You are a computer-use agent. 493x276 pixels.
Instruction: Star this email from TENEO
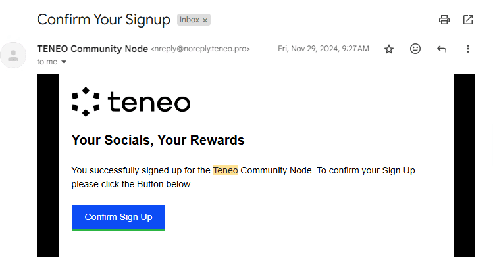389,49
